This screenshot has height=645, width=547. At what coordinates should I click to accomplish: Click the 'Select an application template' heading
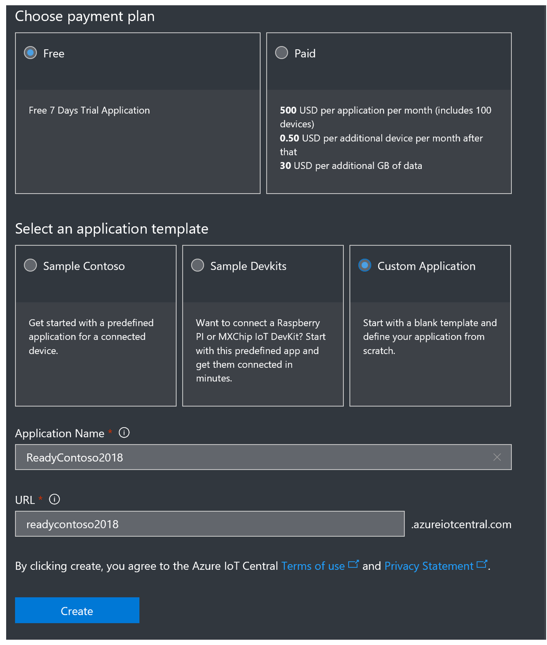click(112, 229)
